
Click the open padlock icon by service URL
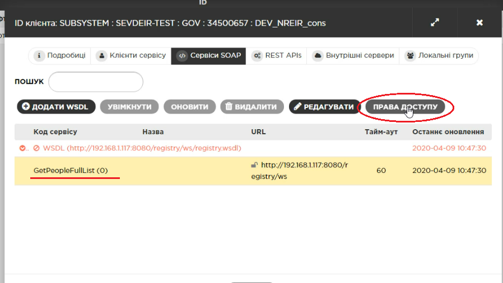(254, 165)
